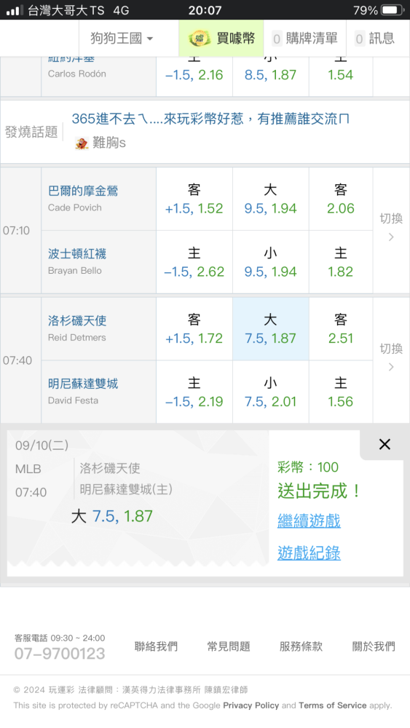The height and width of the screenshot is (728, 410).
Task: Open the hot topic about 365 thread
Action: [210, 119]
